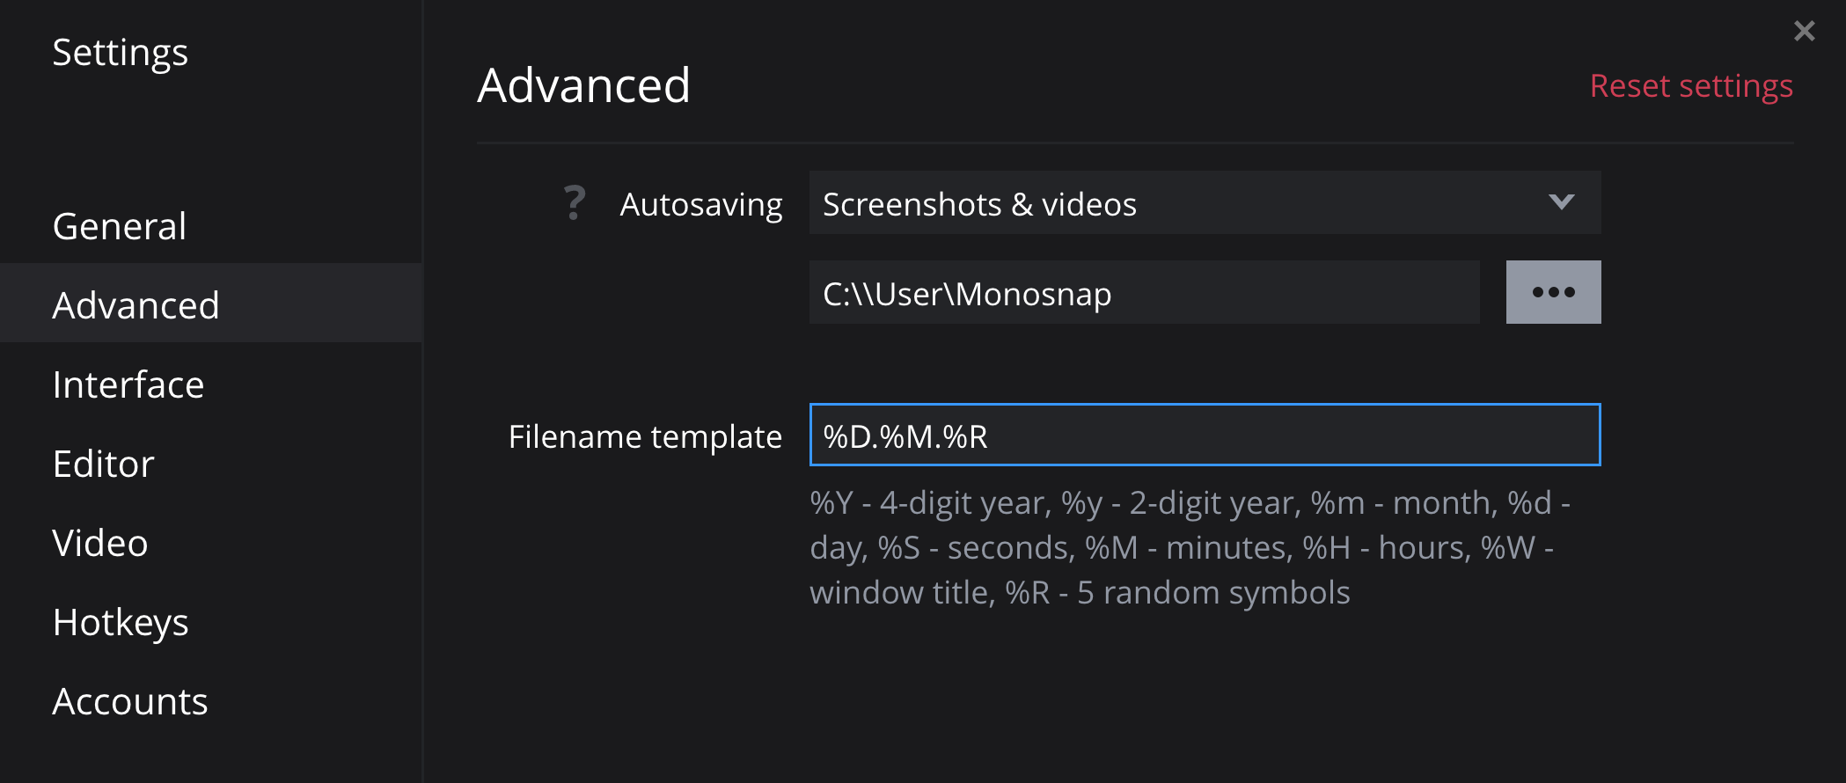
Task: Go to the Editor settings section
Action: coord(104,464)
